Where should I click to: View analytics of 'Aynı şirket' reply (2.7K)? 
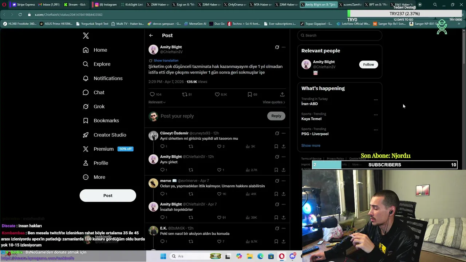[x=252, y=170]
